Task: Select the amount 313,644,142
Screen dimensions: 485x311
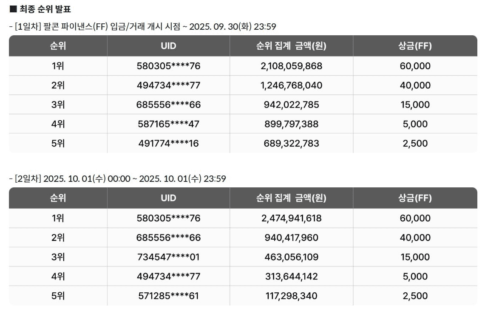Action: pyautogui.click(x=291, y=277)
